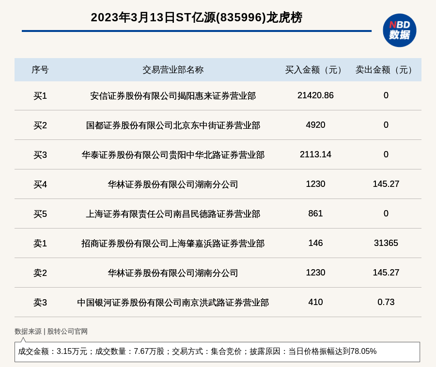Select 中国银河证券股份有限公司南京洪武路证券营业部 cell

pyautogui.click(x=173, y=302)
